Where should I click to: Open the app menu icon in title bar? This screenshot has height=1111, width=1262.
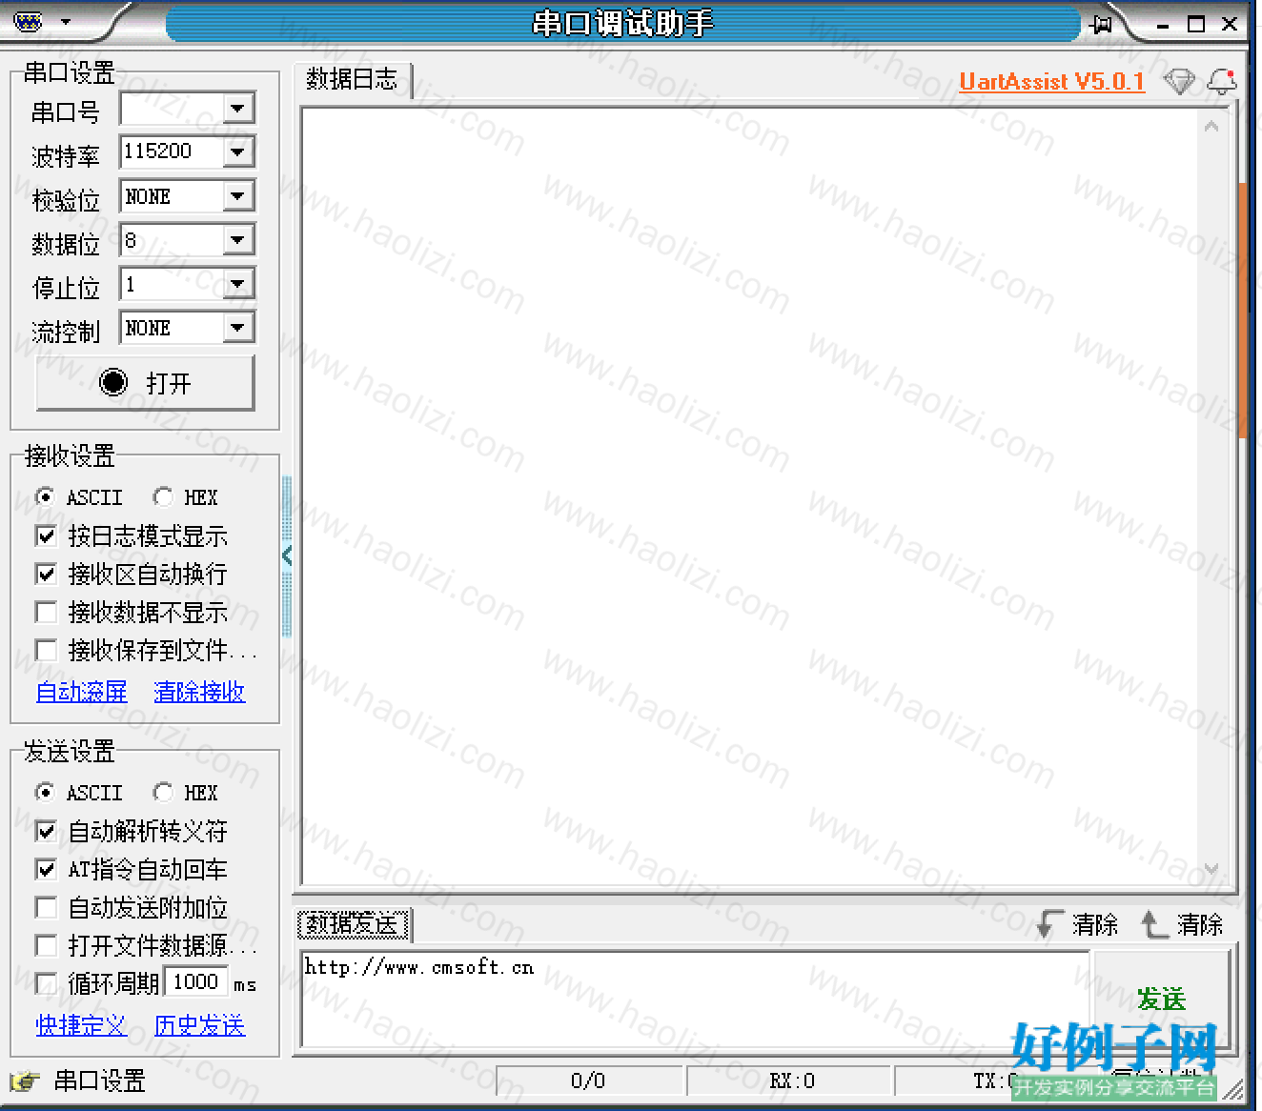(x=28, y=21)
